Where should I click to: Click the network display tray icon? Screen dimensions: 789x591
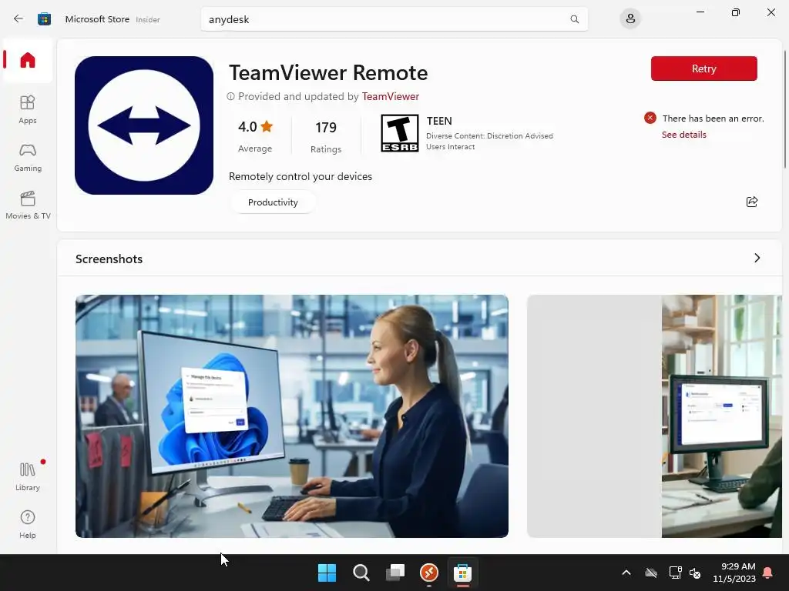[x=675, y=573]
